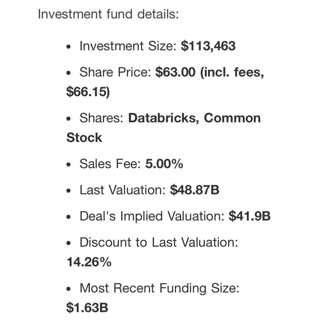The image size is (319, 326).
Task: Click the "Share Price:" label
Action: point(115,72)
